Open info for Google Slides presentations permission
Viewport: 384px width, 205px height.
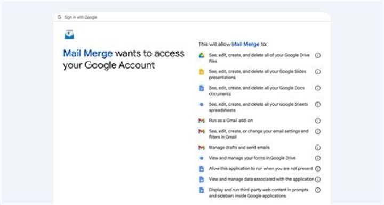click(318, 72)
